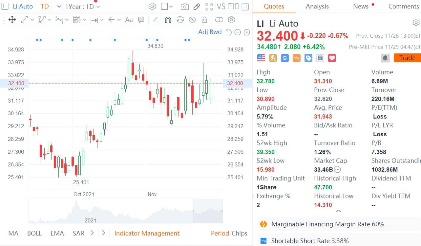
Task: Collapse the quote details with the chevron
Action: pos(338,211)
